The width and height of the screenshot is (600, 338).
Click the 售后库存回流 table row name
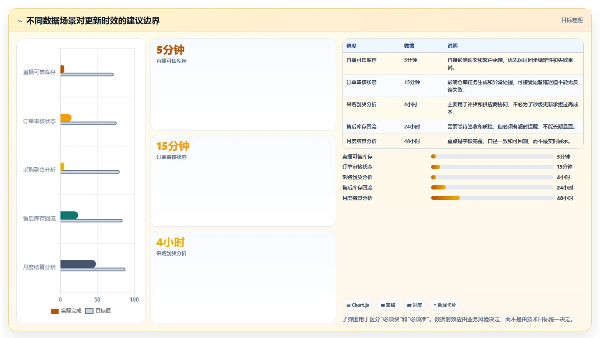361,127
